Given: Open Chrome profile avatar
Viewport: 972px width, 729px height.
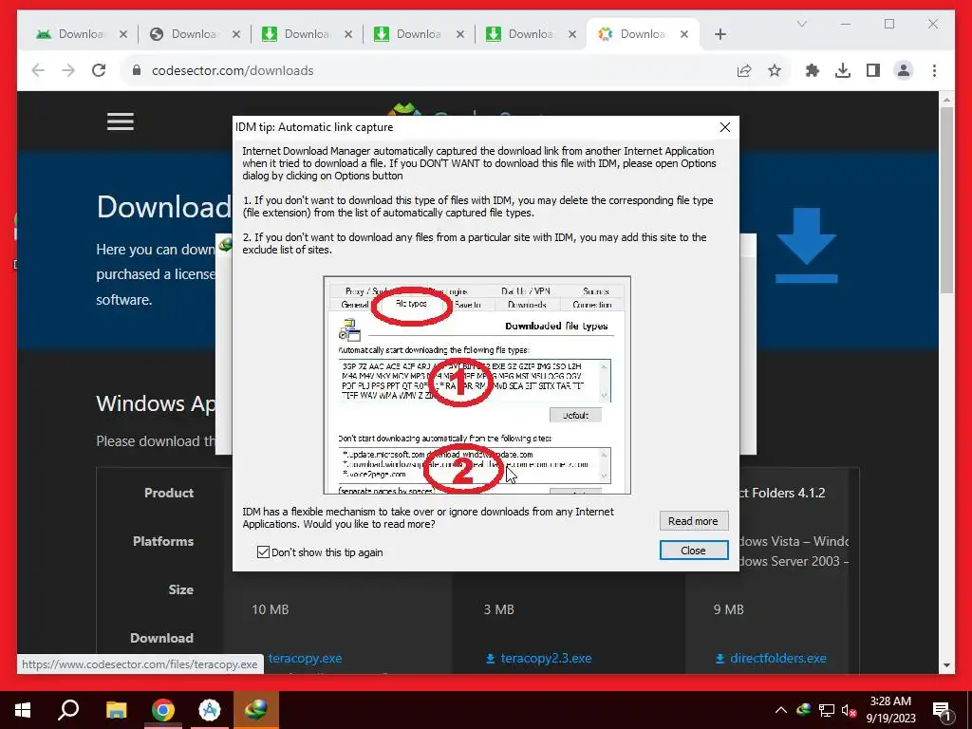Looking at the screenshot, I should (x=904, y=70).
